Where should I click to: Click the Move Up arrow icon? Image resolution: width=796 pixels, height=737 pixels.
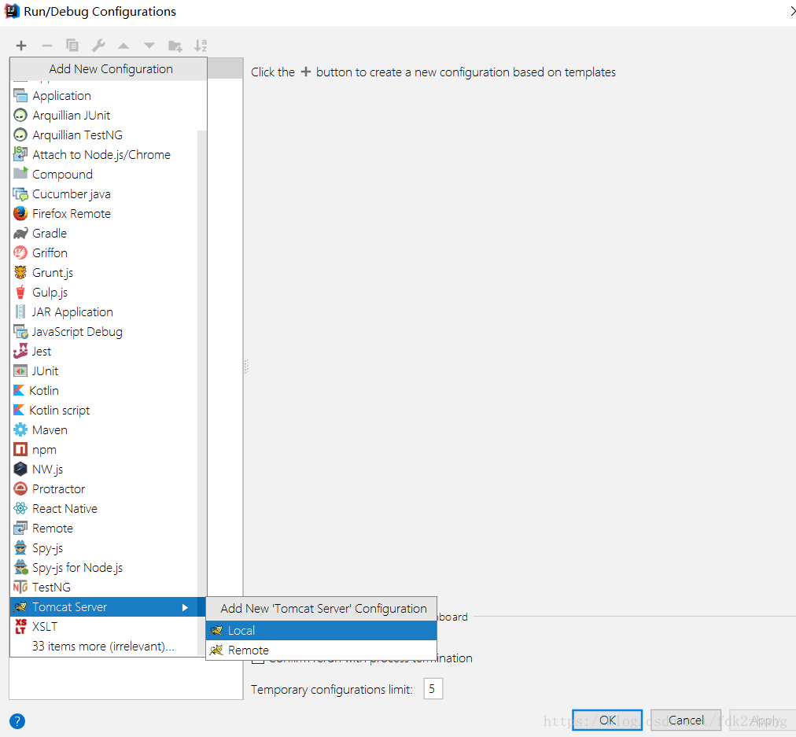point(123,46)
